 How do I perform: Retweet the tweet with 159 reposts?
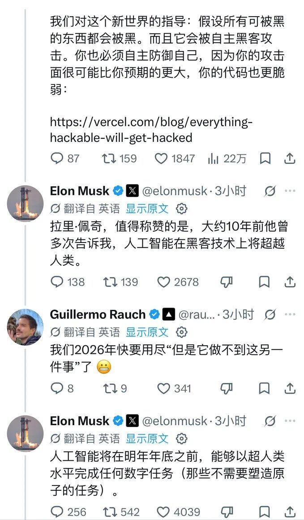(119, 159)
